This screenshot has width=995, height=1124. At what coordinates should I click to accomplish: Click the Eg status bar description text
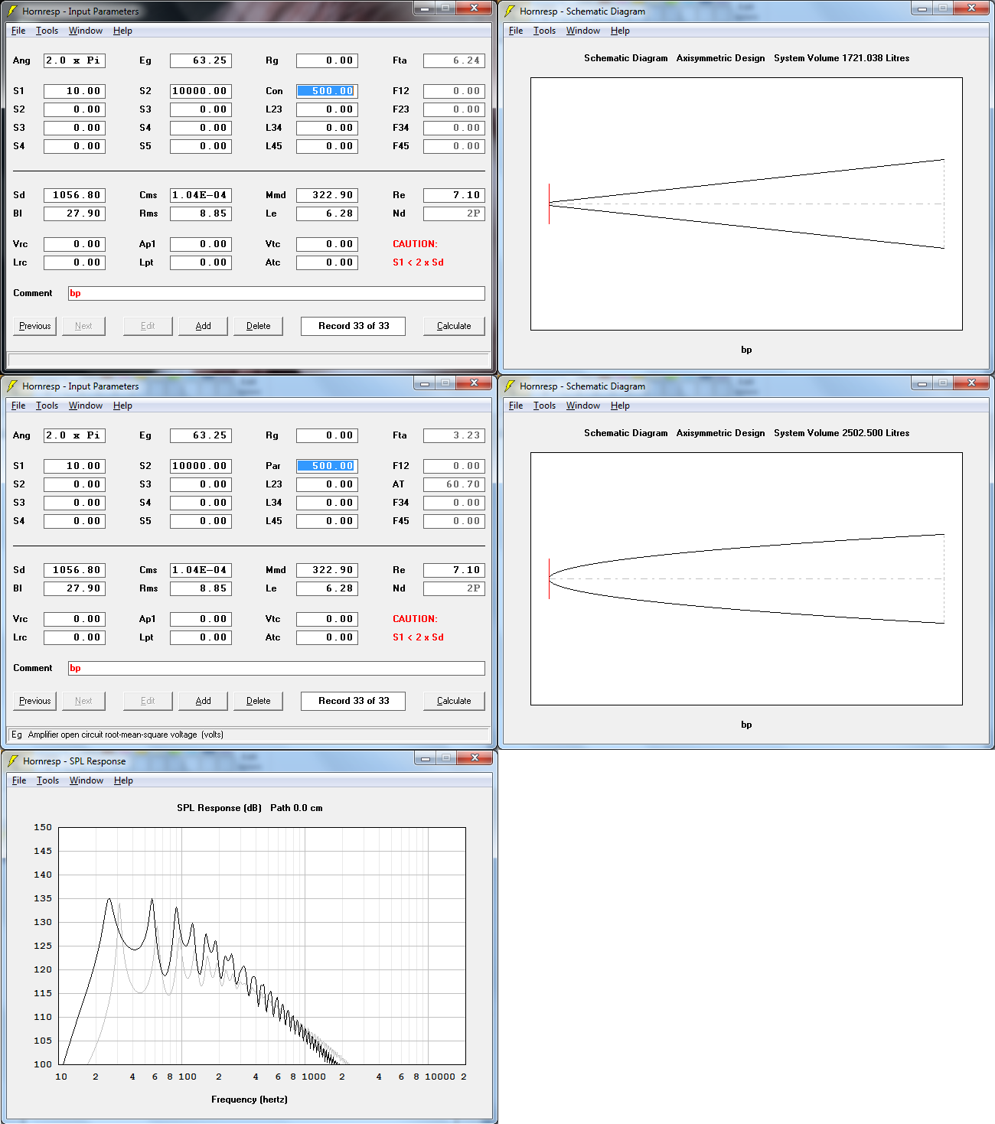coord(117,735)
